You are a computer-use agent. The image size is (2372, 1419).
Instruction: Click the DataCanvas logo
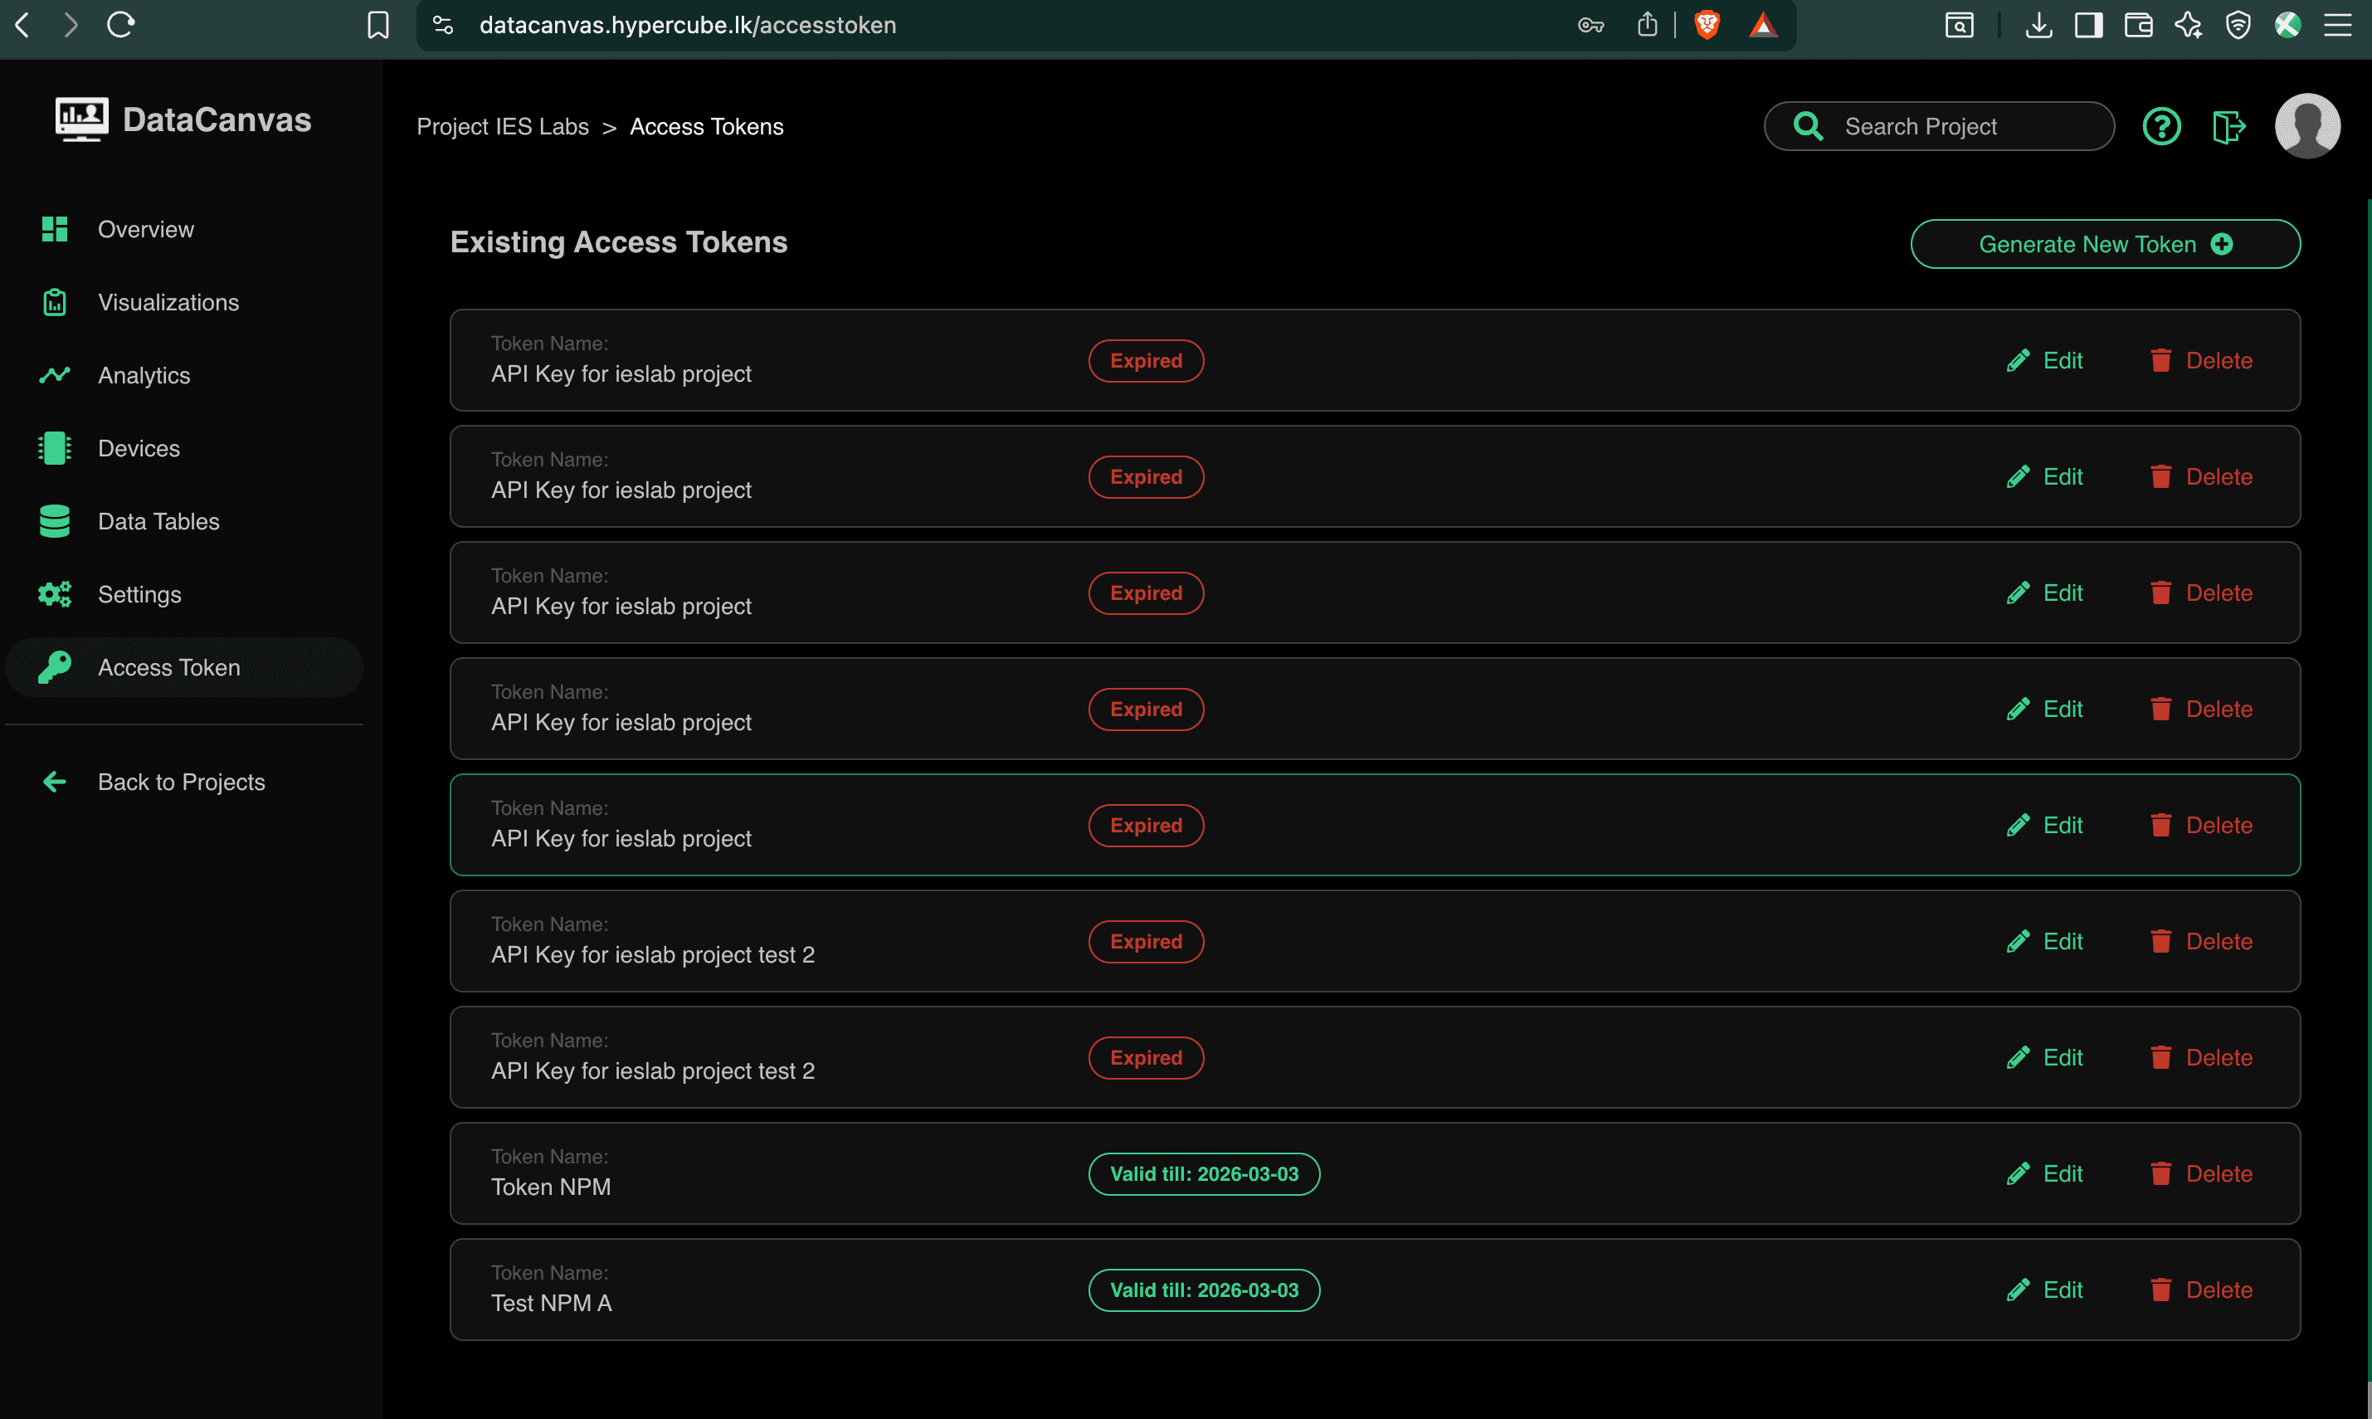(183, 119)
